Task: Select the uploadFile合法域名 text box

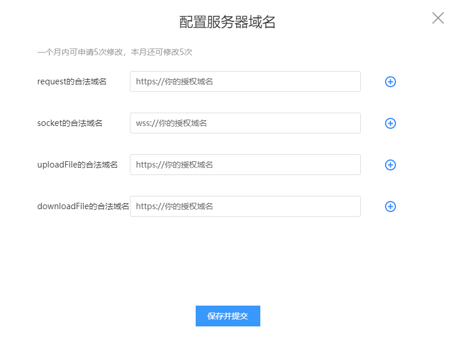Action: click(245, 165)
